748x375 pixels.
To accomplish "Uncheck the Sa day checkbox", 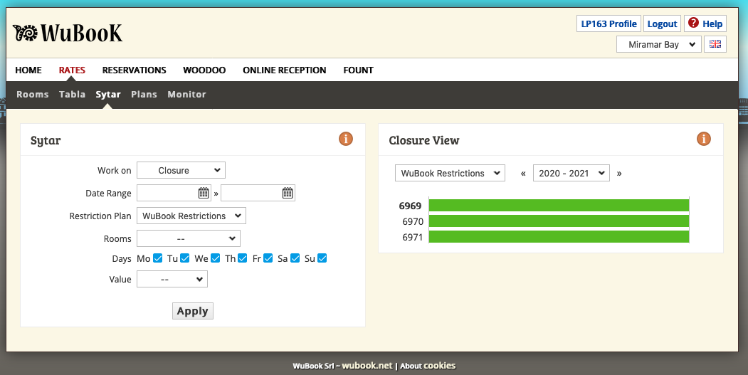I will 295,258.
